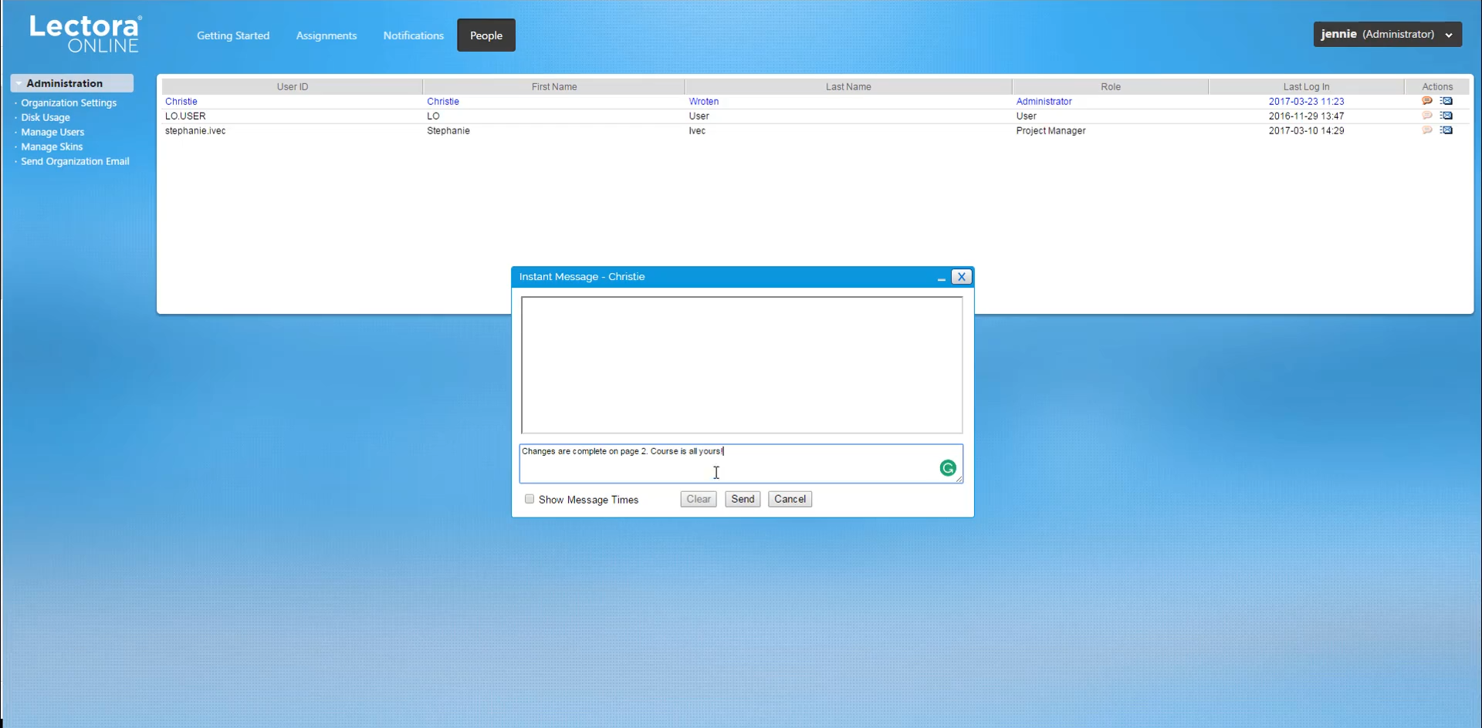Viewport: 1482px width, 728px height.
Task: Enable Show Message Times checkbox
Action: [x=530, y=499]
